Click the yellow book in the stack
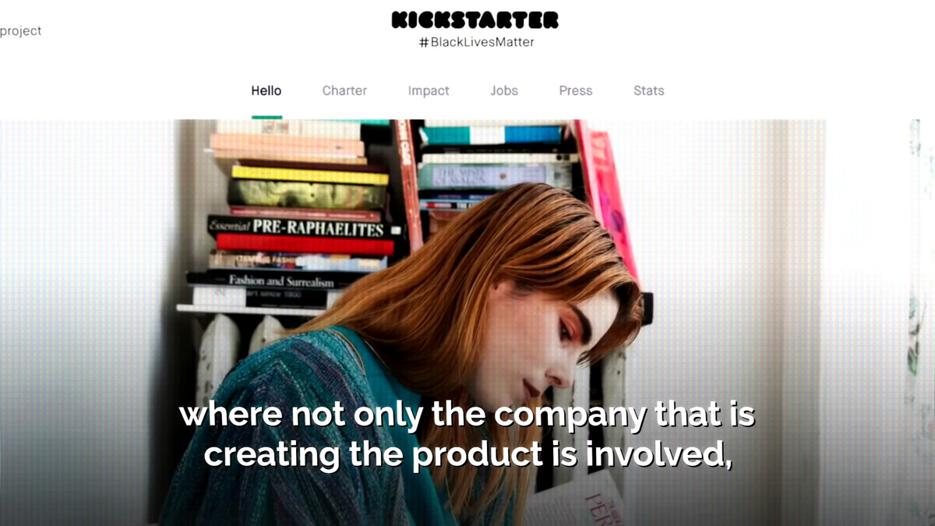 pos(309,175)
